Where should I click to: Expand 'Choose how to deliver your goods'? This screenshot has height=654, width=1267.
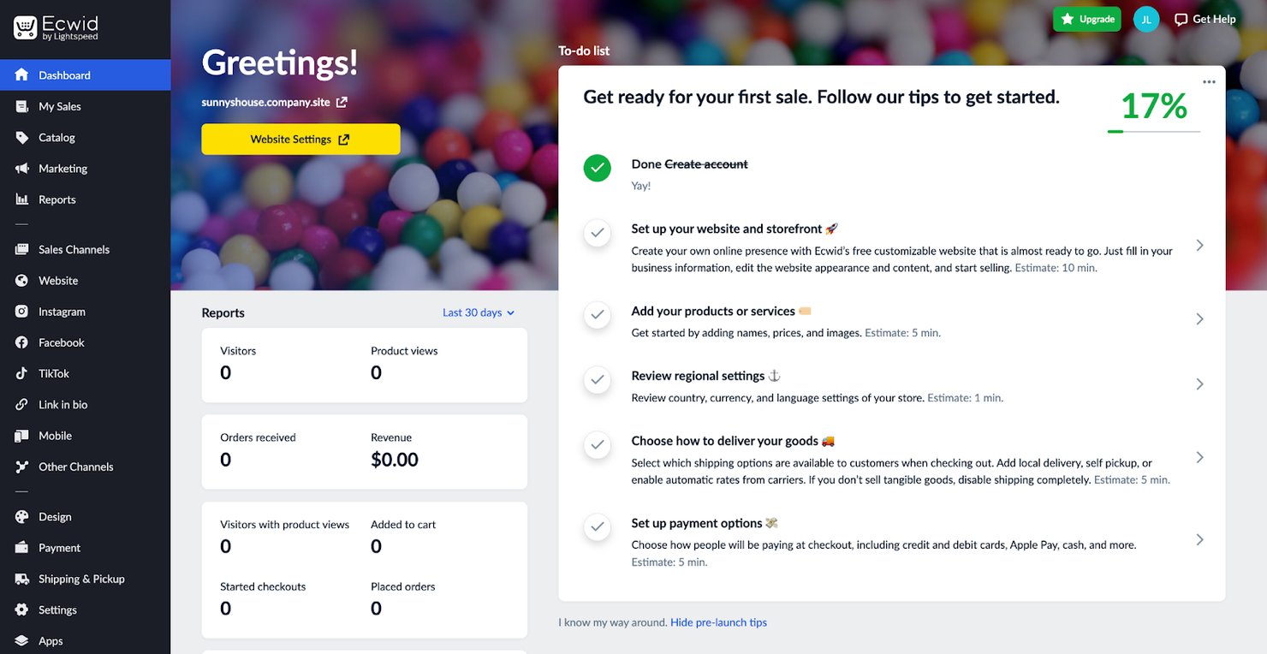coord(1199,457)
